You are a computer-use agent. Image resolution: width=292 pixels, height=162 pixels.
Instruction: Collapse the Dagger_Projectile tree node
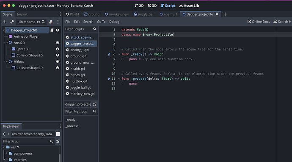pos(4,30)
